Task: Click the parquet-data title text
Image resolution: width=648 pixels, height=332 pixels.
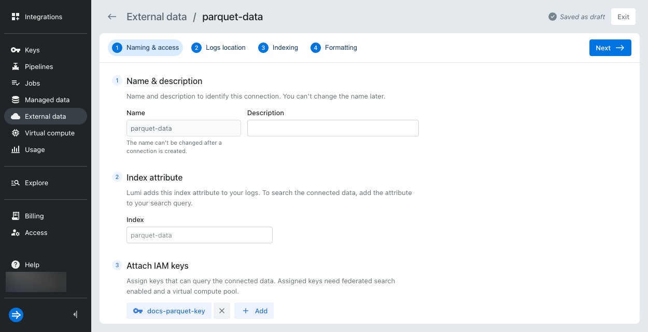Action: coord(232,17)
